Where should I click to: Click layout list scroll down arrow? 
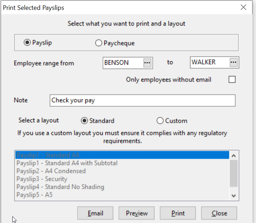(234, 196)
